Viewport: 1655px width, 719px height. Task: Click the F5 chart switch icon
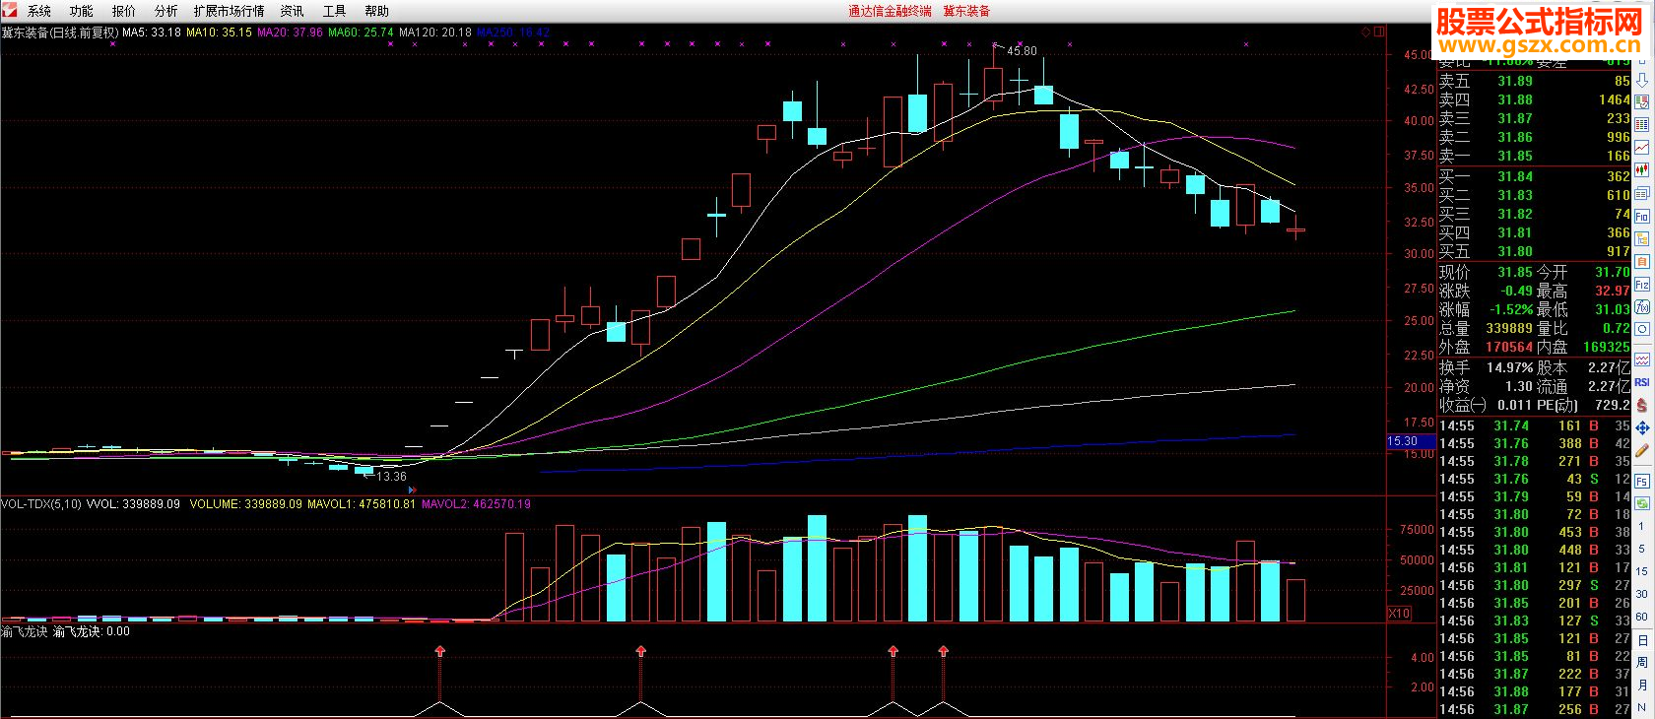coord(1642,482)
